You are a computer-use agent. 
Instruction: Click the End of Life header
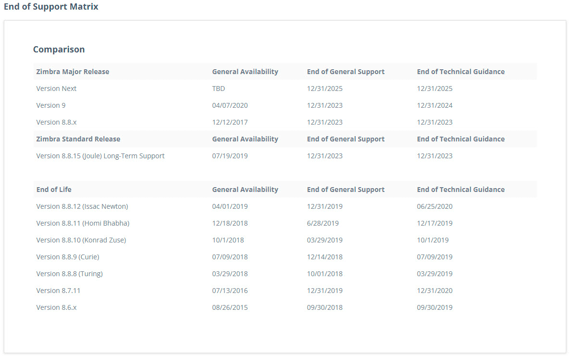point(54,190)
